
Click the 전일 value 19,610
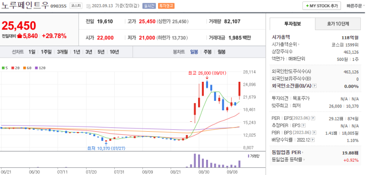105,21
